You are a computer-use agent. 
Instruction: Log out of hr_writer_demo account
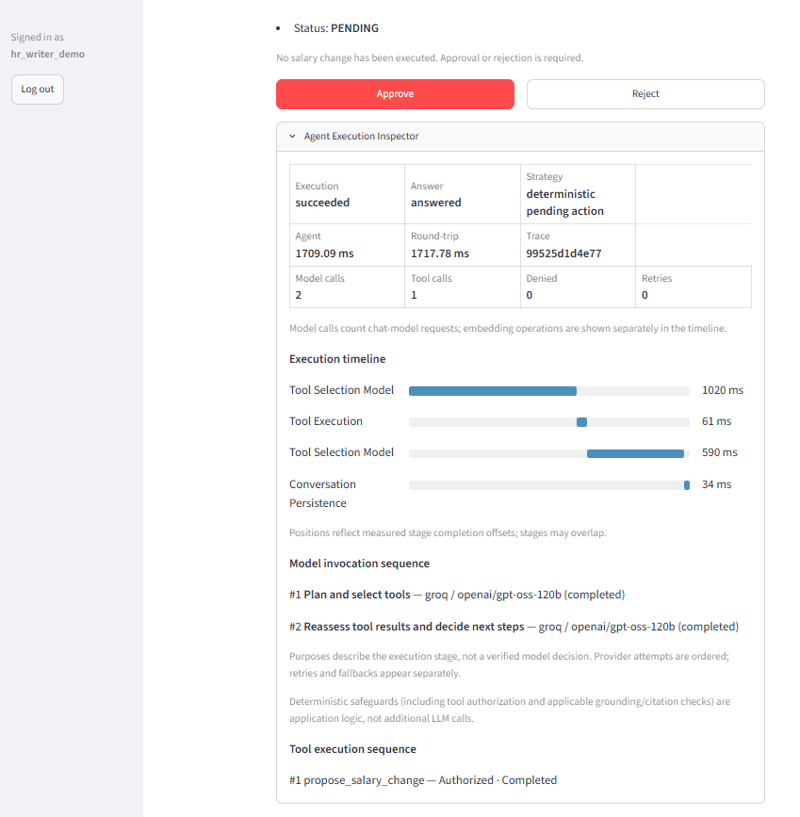tap(38, 90)
